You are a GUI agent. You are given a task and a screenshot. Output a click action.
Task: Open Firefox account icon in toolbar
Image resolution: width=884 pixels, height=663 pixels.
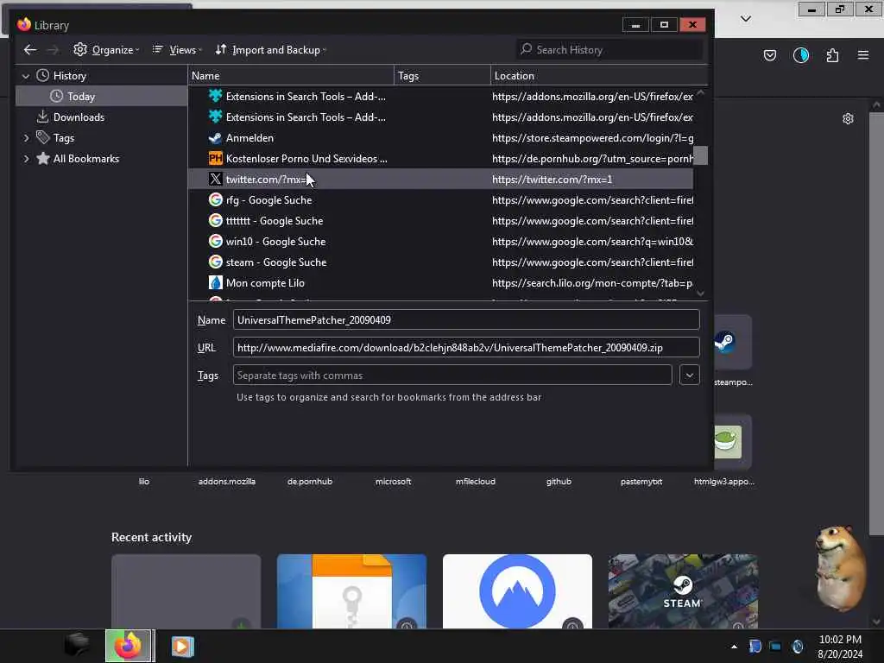[x=800, y=55]
